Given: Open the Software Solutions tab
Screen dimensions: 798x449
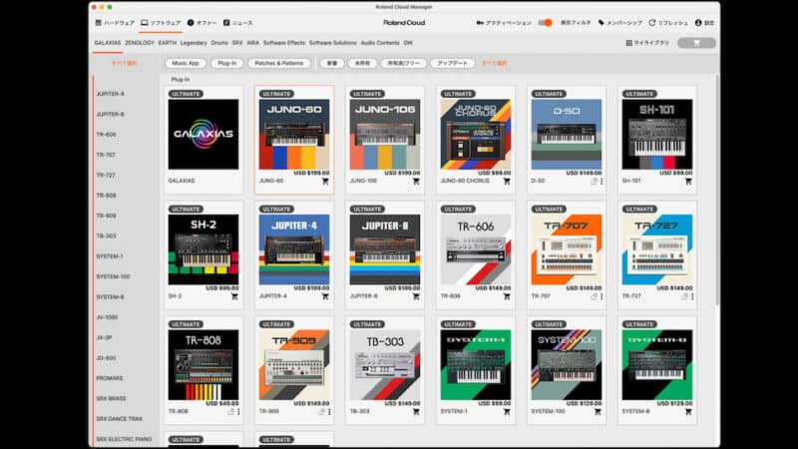Looking at the screenshot, I should (333, 43).
